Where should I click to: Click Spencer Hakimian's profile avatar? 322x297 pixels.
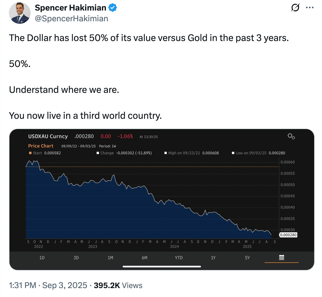20,13
